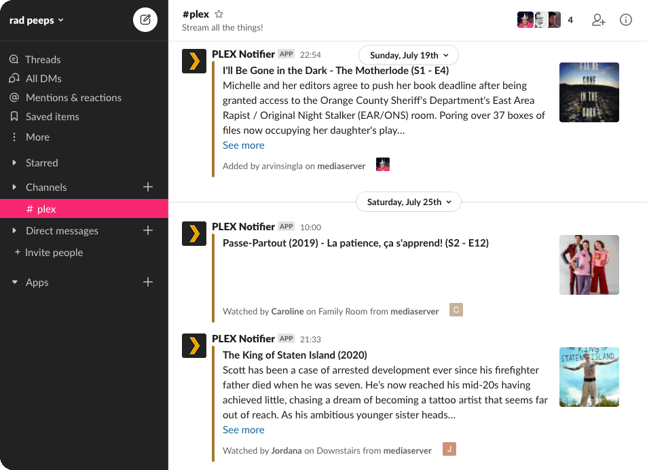Click the add channel plus button

[147, 187]
